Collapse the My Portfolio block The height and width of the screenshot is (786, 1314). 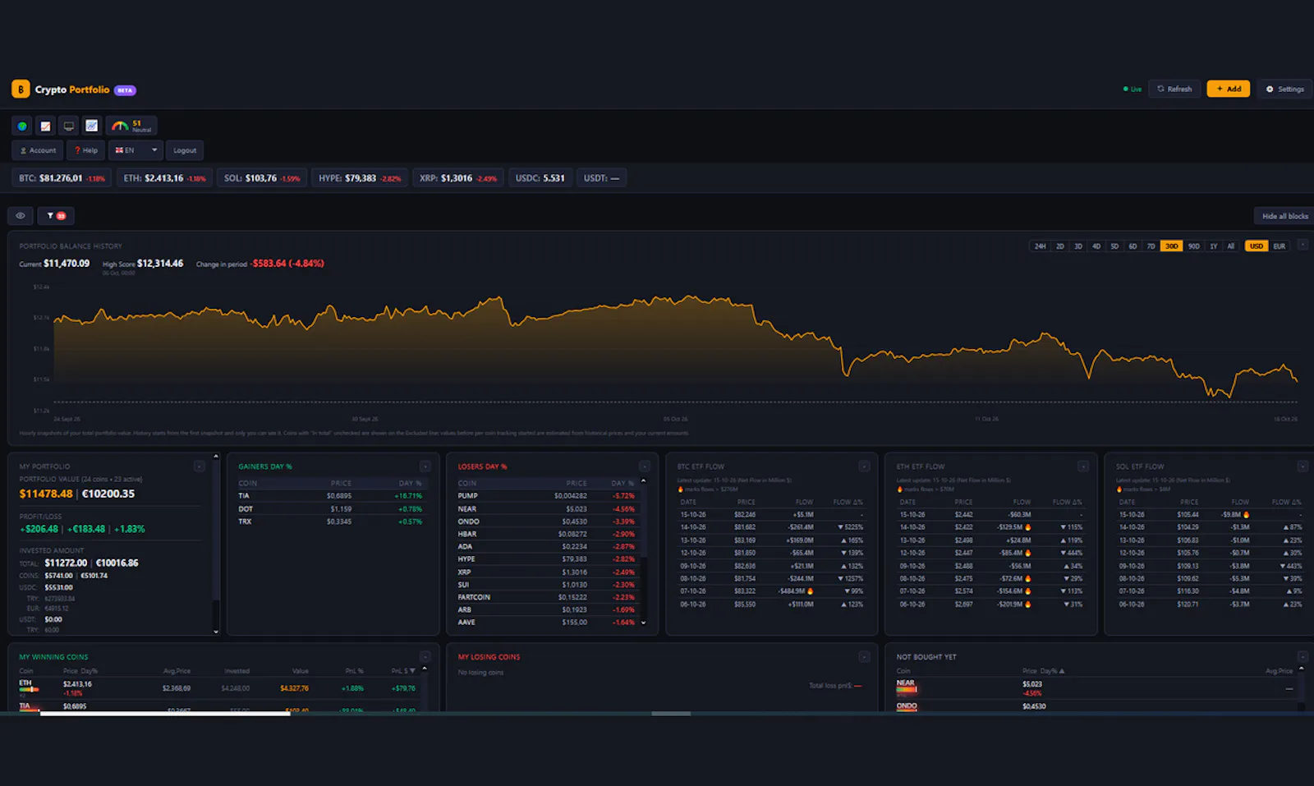[200, 467]
